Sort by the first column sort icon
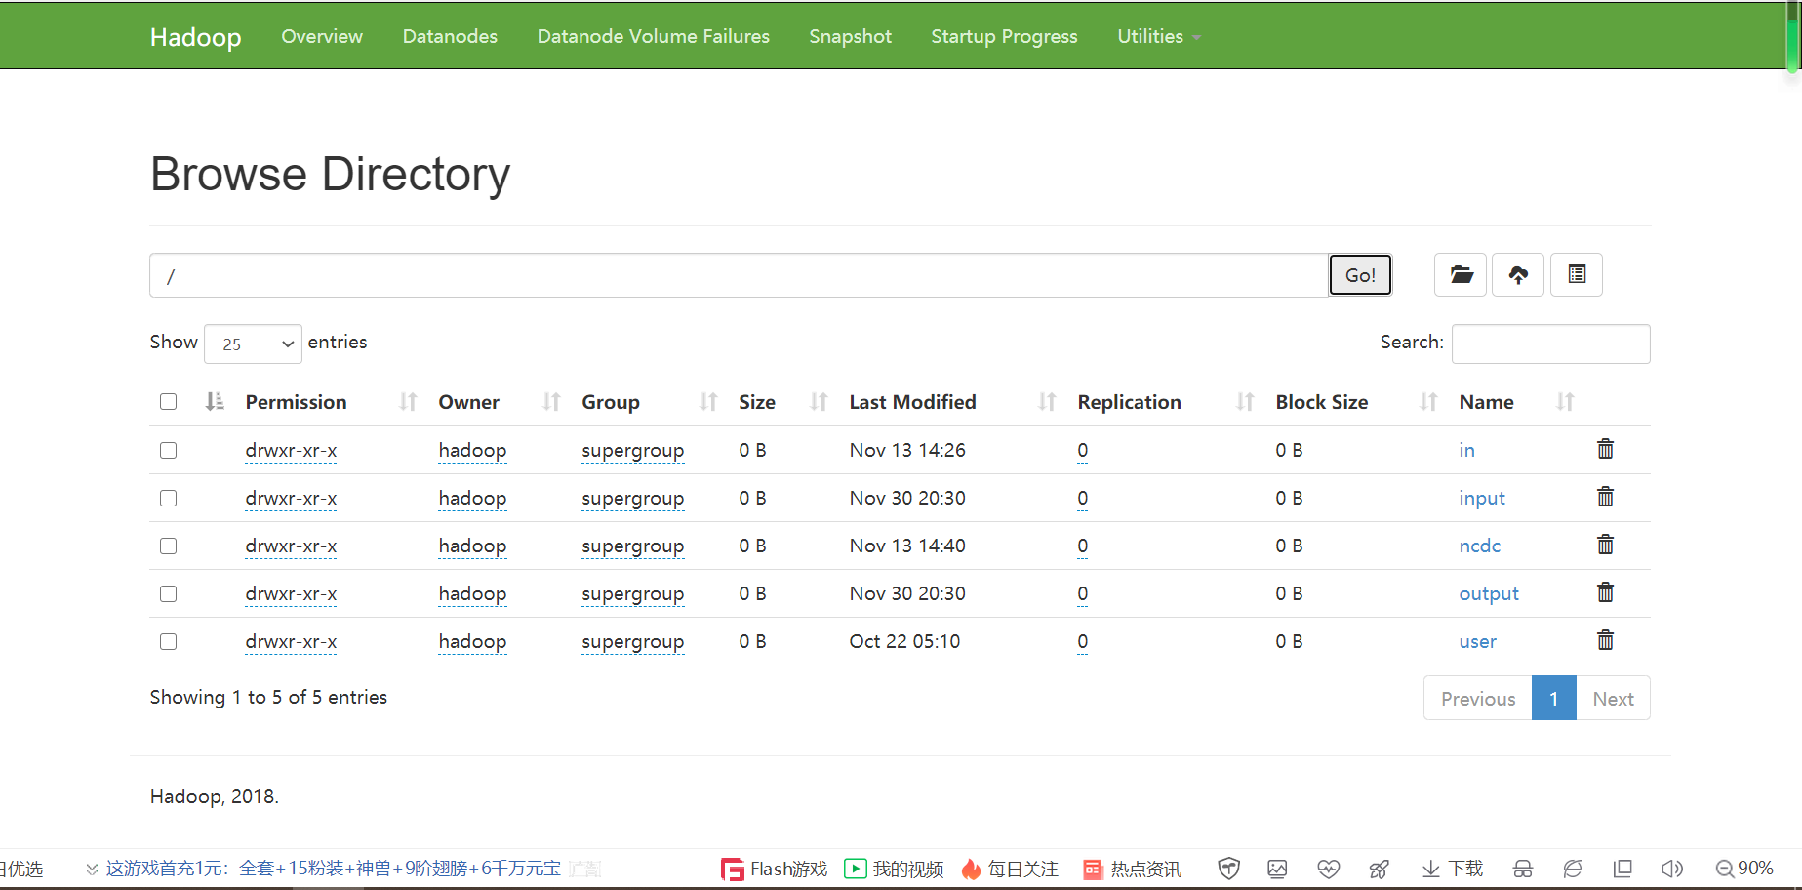Screen dimensions: 1802x890 [x=215, y=401]
